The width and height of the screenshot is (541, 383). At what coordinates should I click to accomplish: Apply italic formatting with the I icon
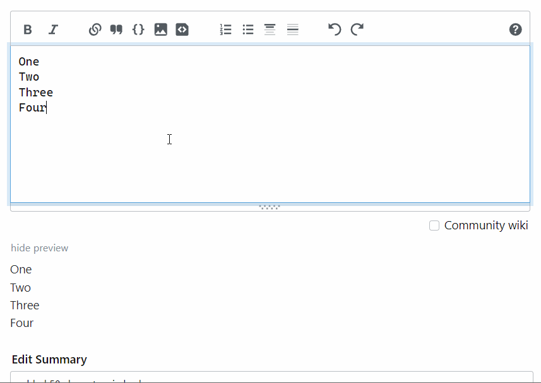tap(53, 30)
